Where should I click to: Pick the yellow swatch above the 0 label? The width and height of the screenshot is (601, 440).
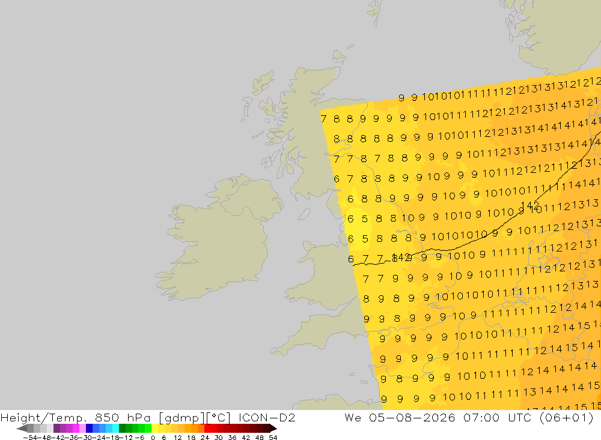[x=154, y=428]
